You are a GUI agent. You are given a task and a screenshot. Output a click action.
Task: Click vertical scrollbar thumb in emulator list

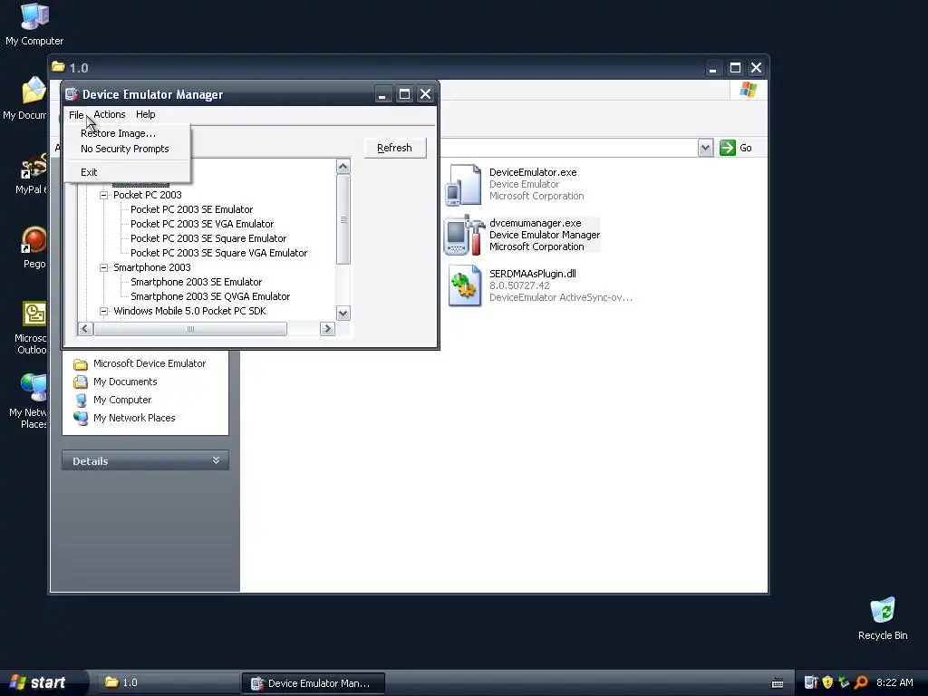[x=343, y=219]
